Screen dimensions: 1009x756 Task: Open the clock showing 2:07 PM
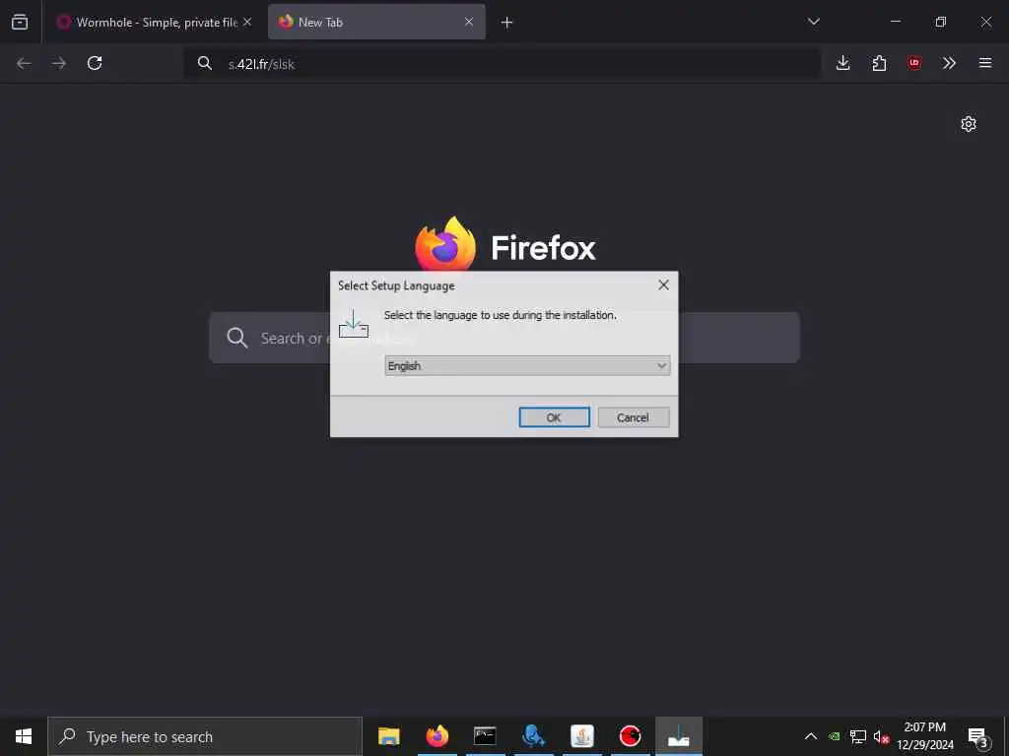coord(925,736)
